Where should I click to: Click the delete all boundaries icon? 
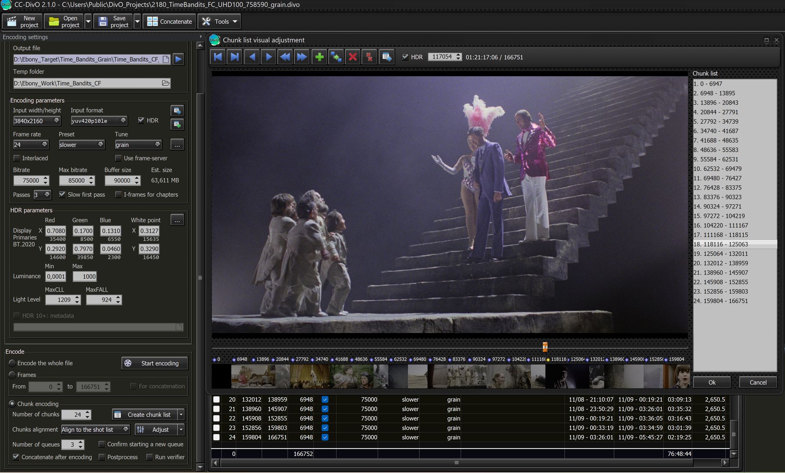pyautogui.click(x=369, y=57)
